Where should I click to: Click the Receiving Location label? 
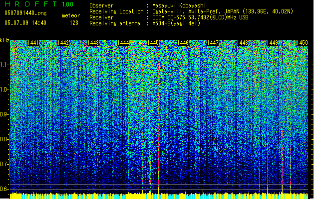click(x=116, y=11)
